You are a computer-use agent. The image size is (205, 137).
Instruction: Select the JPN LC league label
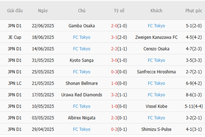click(x=15, y=83)
